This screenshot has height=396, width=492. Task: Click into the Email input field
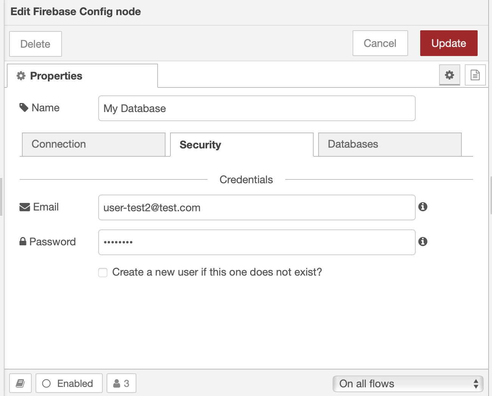point(257,207)
